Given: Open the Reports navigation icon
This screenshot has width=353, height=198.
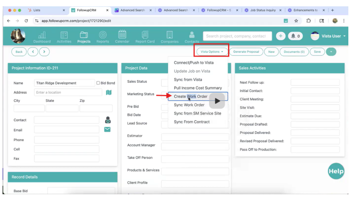Looking at the screenshot, I should coord(103,37).
